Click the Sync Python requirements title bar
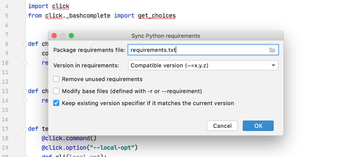Viewport: 348px width, 157px height. click(x=166, y=36)
